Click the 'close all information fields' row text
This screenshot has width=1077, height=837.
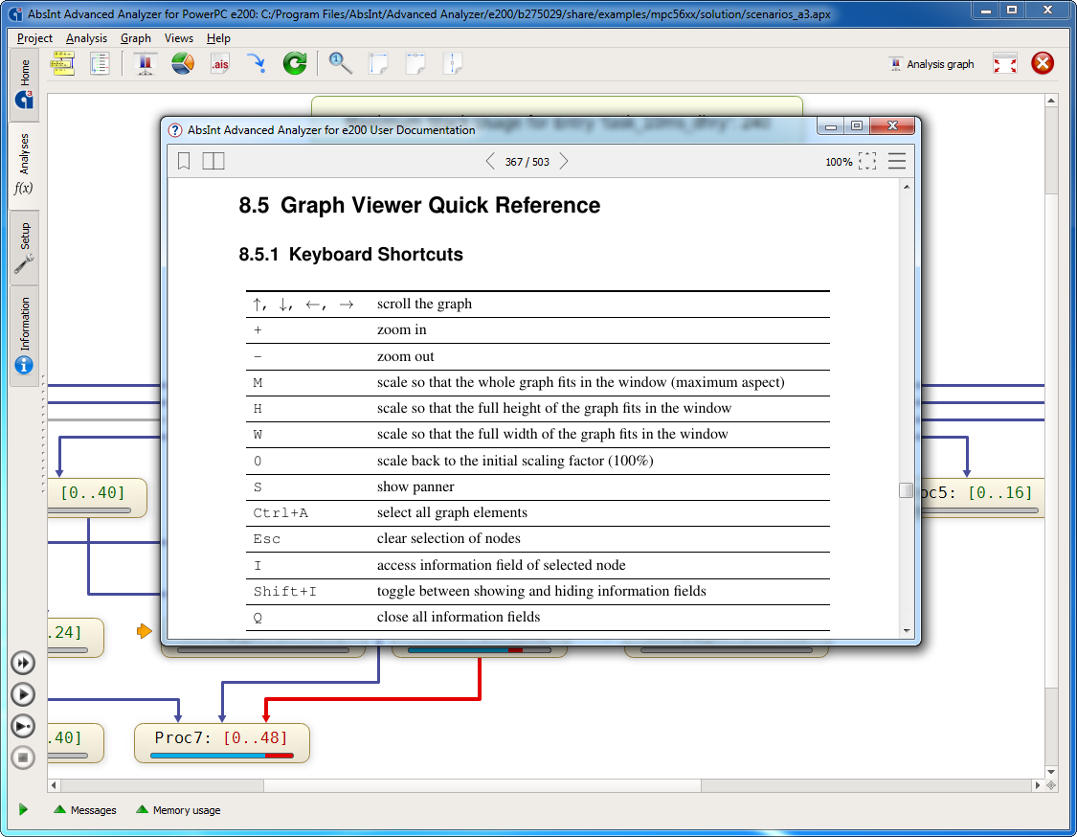[459, 617]
